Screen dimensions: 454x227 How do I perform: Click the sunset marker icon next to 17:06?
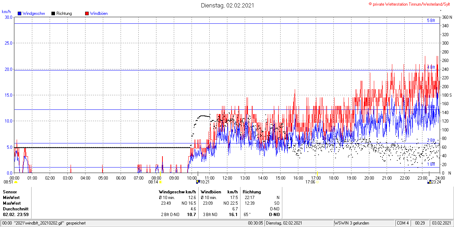click(317, 182)
